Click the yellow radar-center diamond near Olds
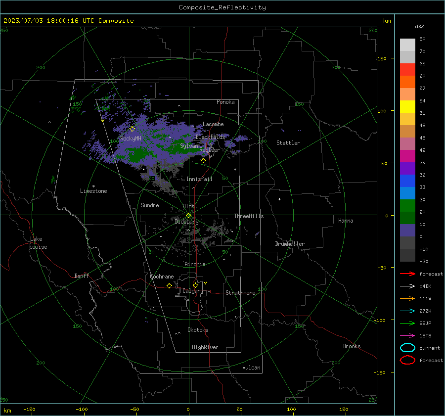This screenshot has width=445, height=416. click(189, 215)
